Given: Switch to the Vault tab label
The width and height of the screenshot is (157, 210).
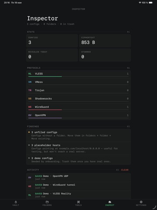Looking at the screenshot, I should point(16,205).
